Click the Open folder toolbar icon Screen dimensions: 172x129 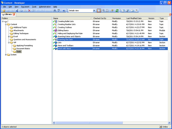click(4, 11)
